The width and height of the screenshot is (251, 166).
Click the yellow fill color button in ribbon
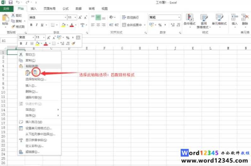pyautogui.click(x=63, y=25)
